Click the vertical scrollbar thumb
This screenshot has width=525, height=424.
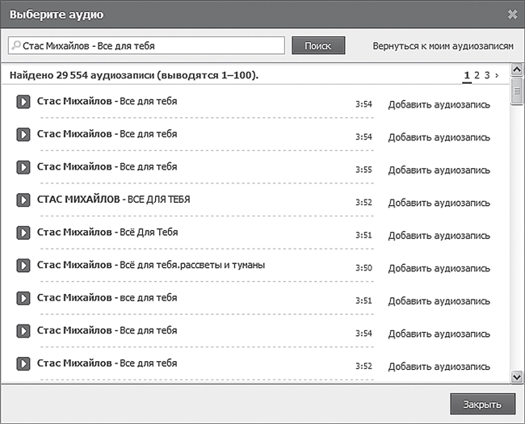(x=517, y=90)
